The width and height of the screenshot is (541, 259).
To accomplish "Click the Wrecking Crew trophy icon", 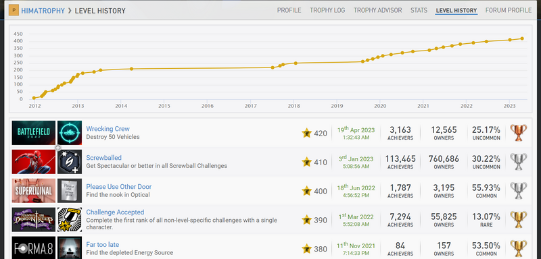I will pos(70,133).
